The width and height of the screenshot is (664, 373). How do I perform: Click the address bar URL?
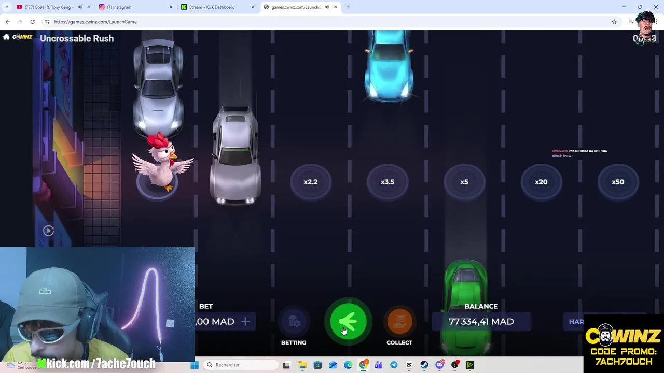95,22
